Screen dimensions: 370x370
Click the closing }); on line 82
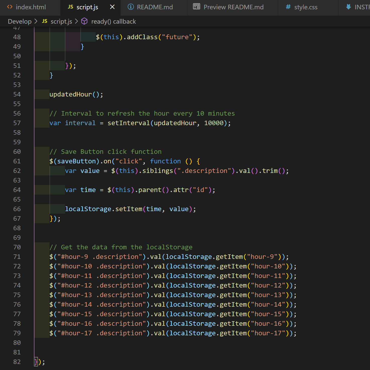click(39, 362)
